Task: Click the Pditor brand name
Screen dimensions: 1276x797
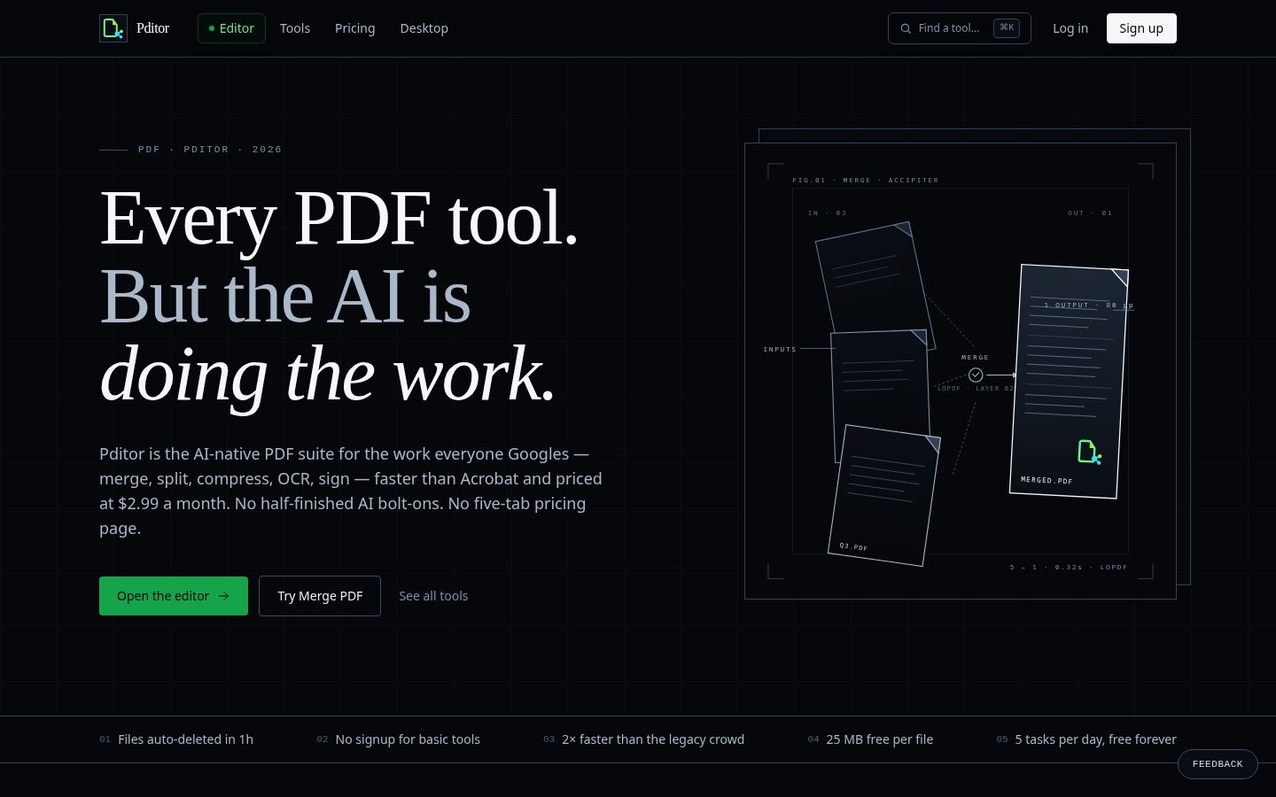Action: click(152, 28)
